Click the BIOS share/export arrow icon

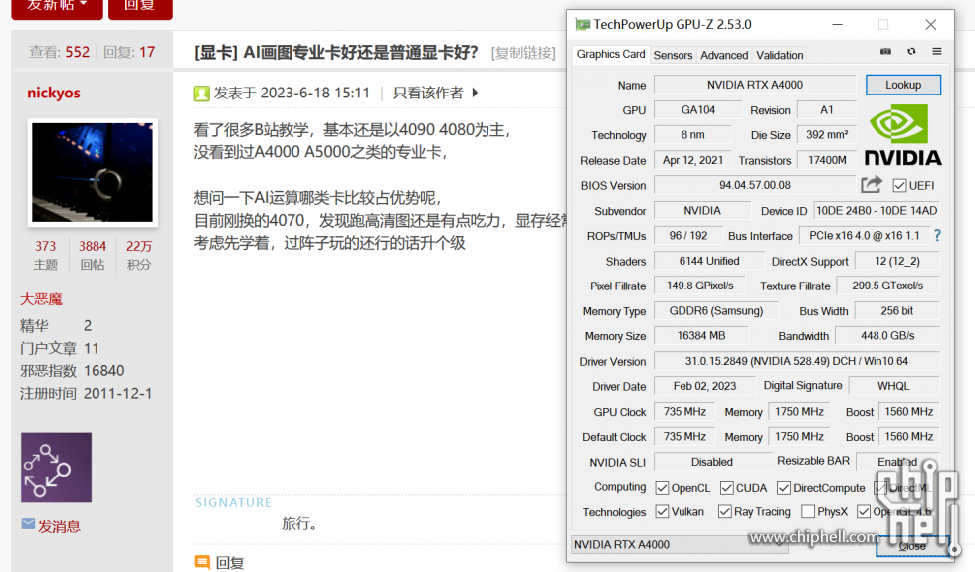click(x=872, y=185)
